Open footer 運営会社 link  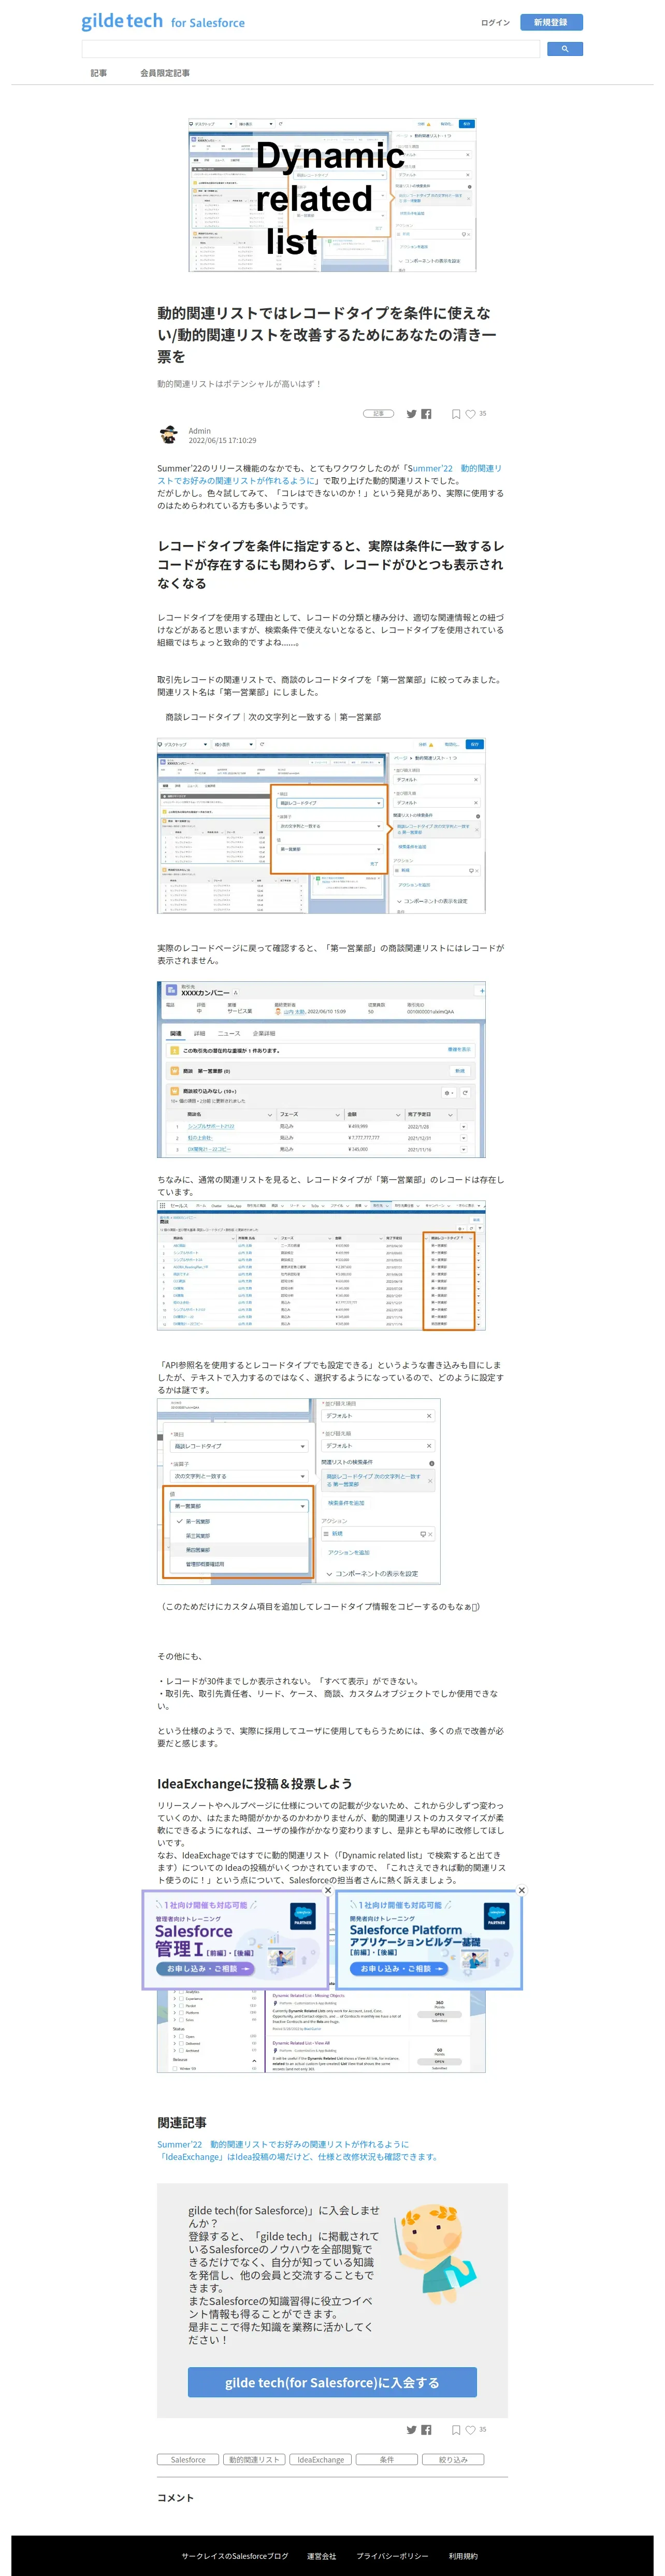coord(322,2556)
